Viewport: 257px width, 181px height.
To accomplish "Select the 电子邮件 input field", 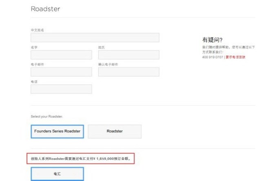I will [61, 72].
